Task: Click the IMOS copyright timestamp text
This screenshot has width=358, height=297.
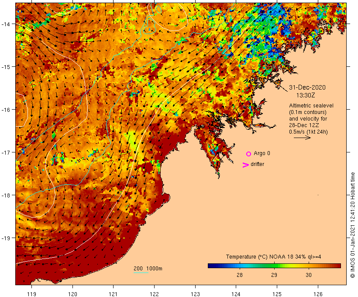Action: (x=352, y=225)
